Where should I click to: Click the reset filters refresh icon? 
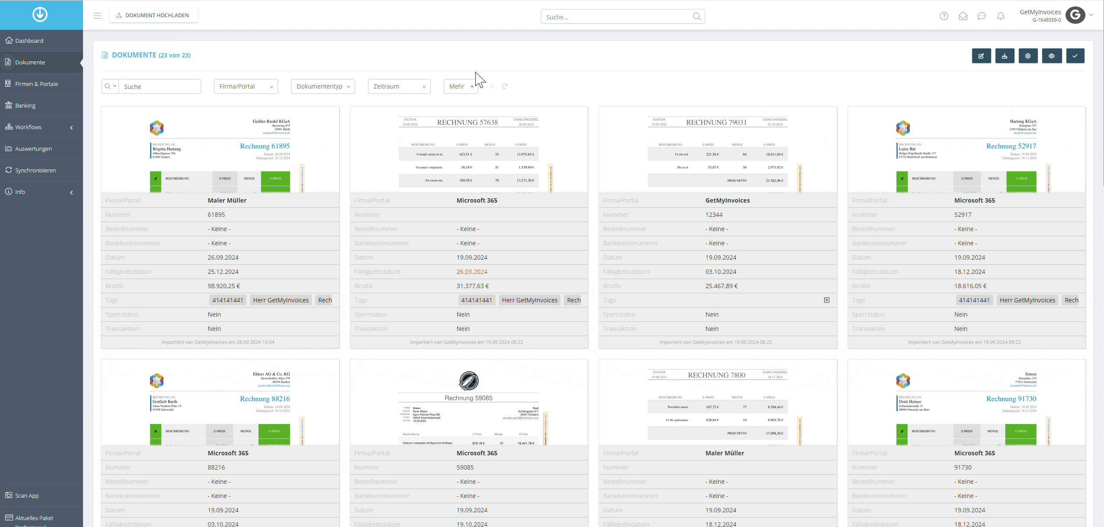pos(505,86)
